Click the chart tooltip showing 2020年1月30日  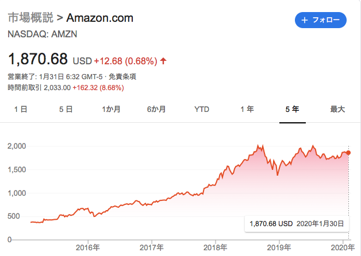point(297,223)
